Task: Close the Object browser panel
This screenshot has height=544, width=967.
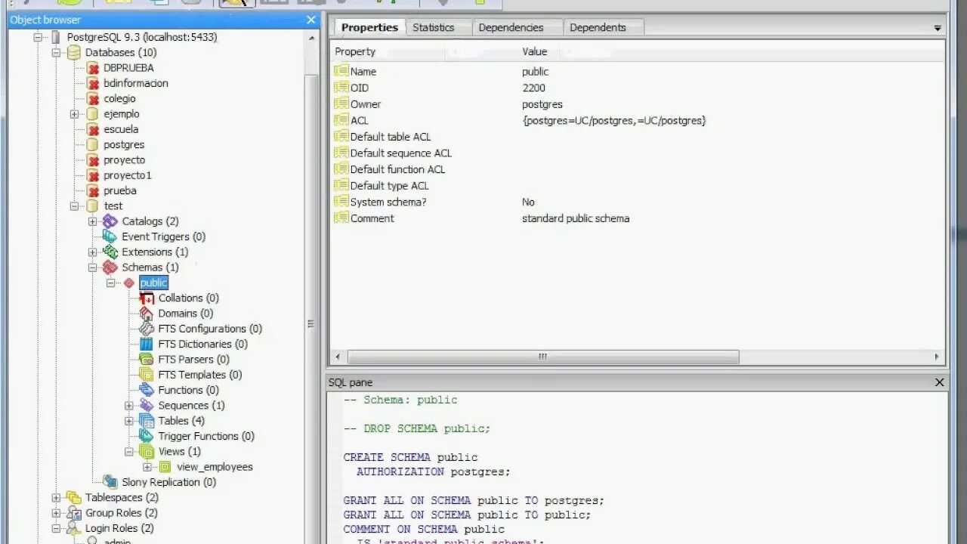Action: tap(311, 20)
